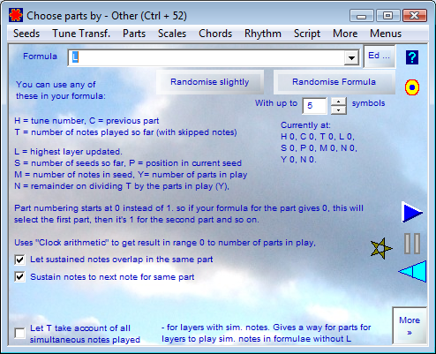Image resolution: width=436 pixels, height=354 pixels.
Task: Click the 'L = highest layer updated.' text
Action: [x=68, y=152]
